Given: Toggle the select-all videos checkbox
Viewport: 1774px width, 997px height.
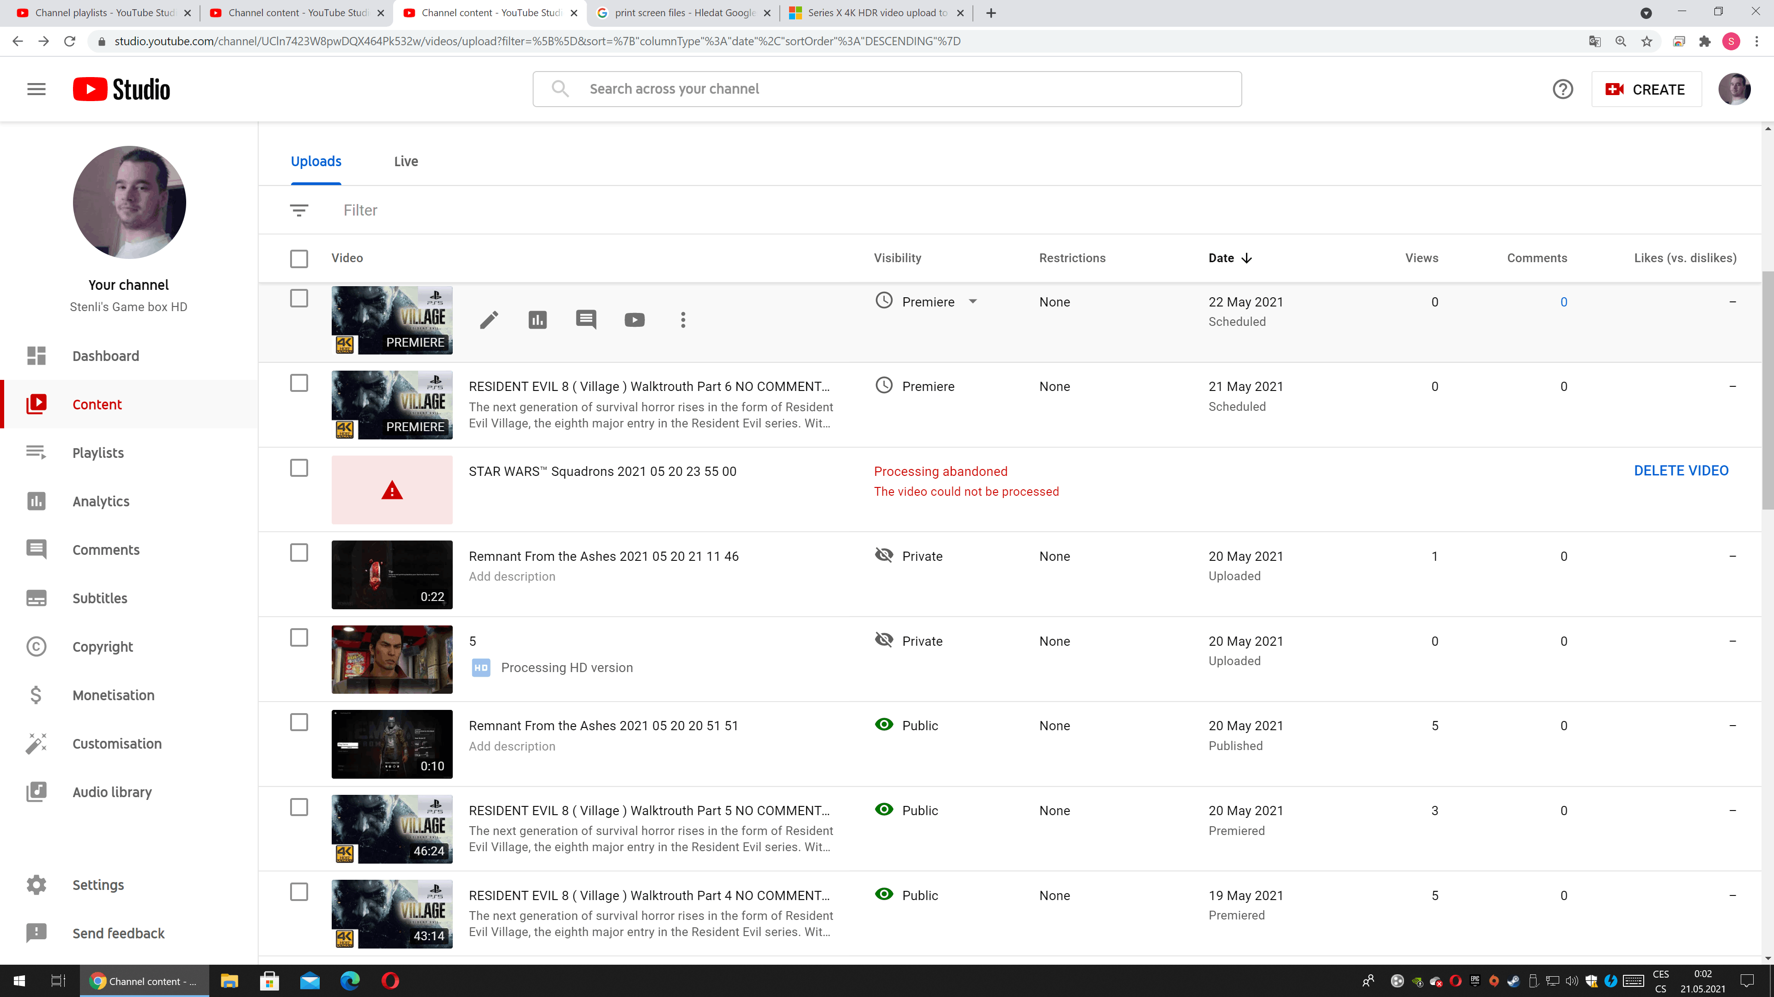Looking at the screenshot, I should pos(299,258).
